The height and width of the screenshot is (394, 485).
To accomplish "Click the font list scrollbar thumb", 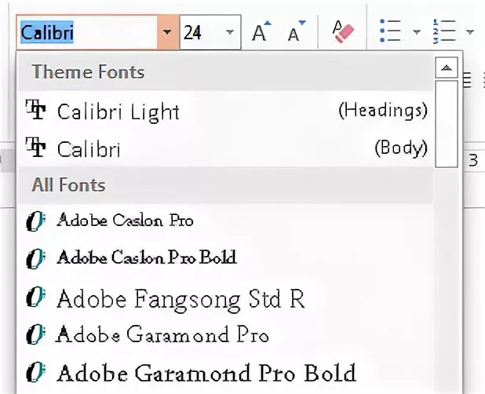I will (446, 124).
